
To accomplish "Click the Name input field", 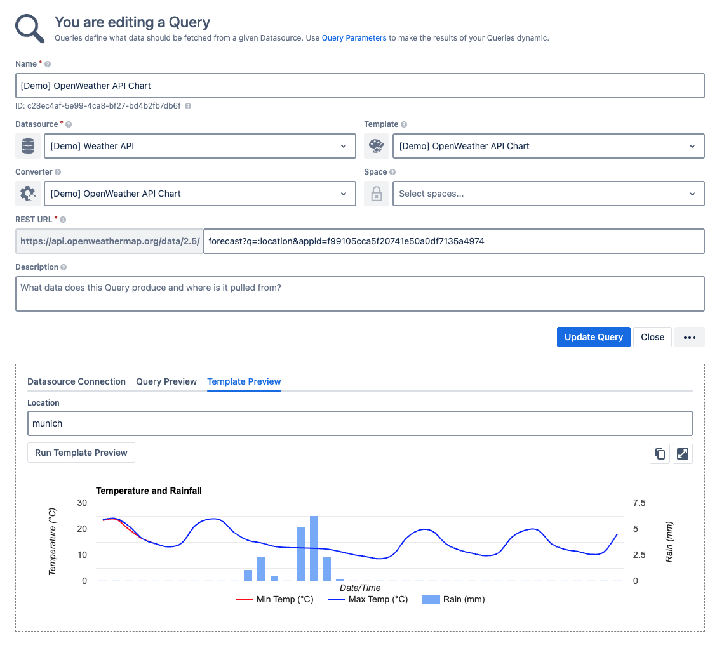I will pyautogui.click(x=360, y=86).
